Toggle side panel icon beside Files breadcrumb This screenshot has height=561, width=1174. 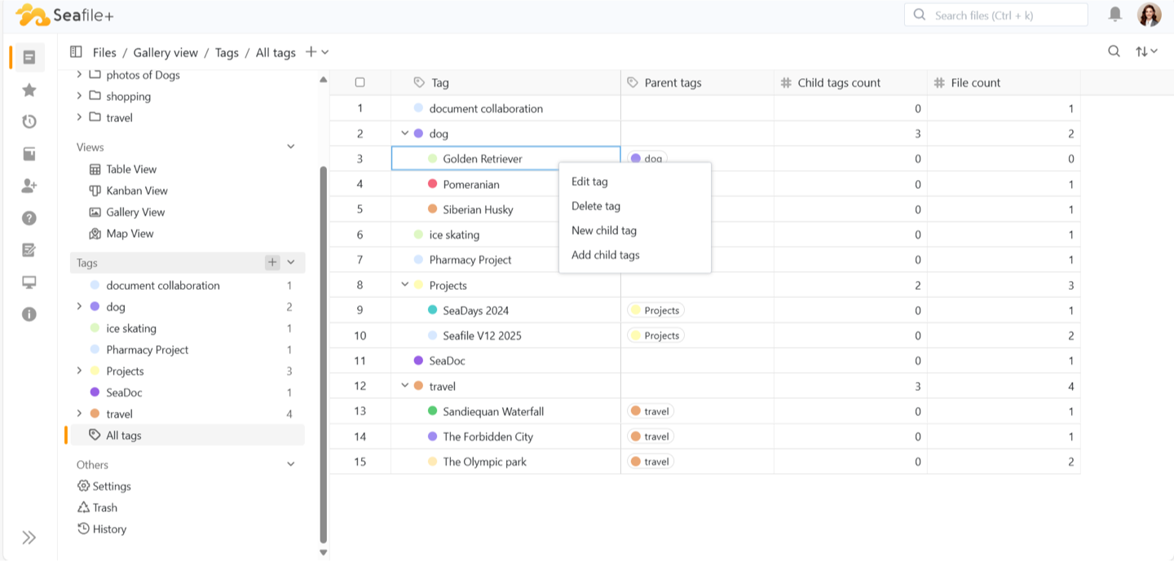point(76,52)
